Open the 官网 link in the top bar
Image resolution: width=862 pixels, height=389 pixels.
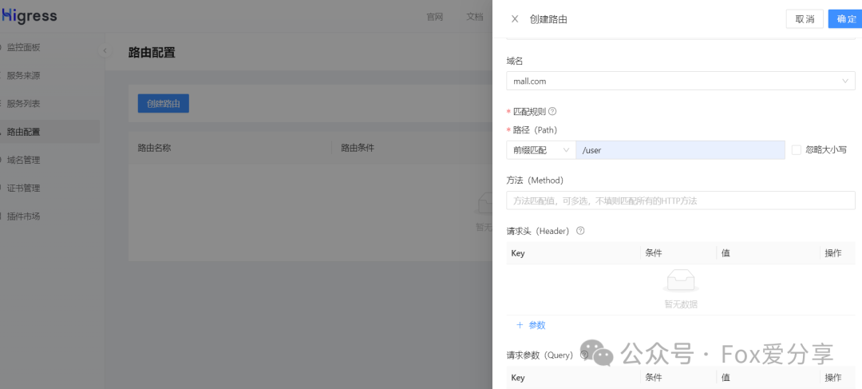click(435, 17)
